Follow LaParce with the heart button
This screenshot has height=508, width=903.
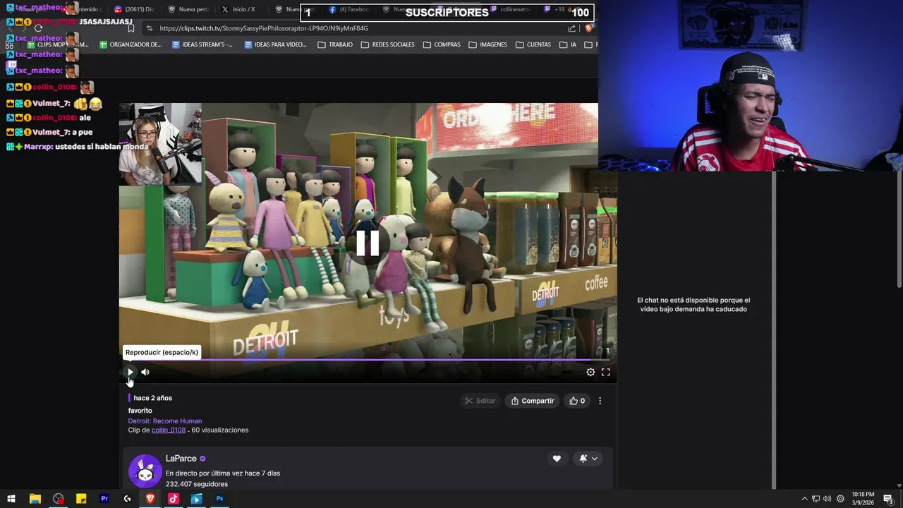pyautogui.click(x=557, y=459)
